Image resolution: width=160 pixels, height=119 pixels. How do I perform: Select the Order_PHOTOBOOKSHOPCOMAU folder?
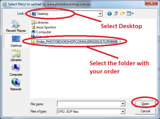(76, 42)
